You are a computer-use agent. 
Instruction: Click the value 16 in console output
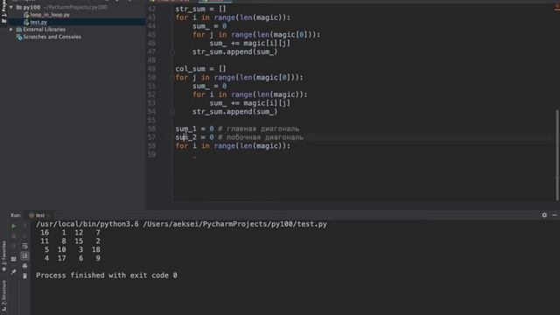(x=45, y=233)
